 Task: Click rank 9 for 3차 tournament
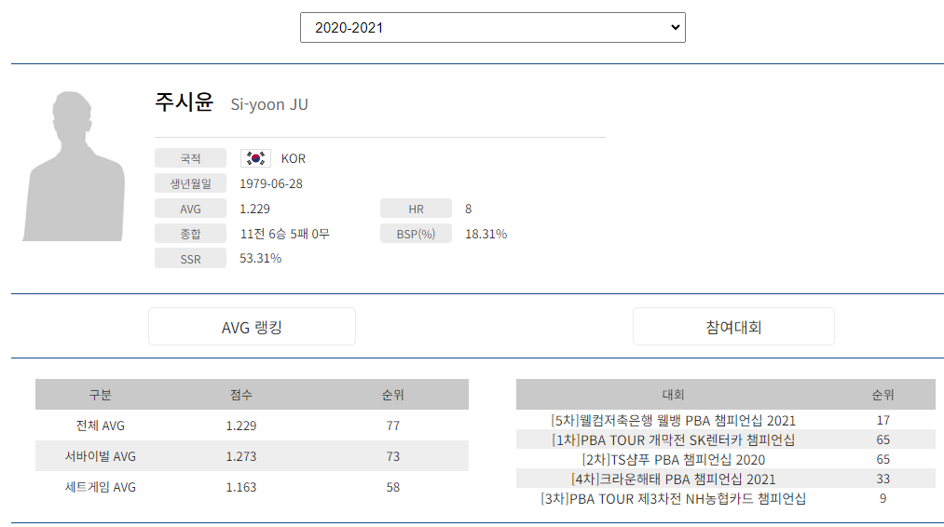(x=883, y=498)
